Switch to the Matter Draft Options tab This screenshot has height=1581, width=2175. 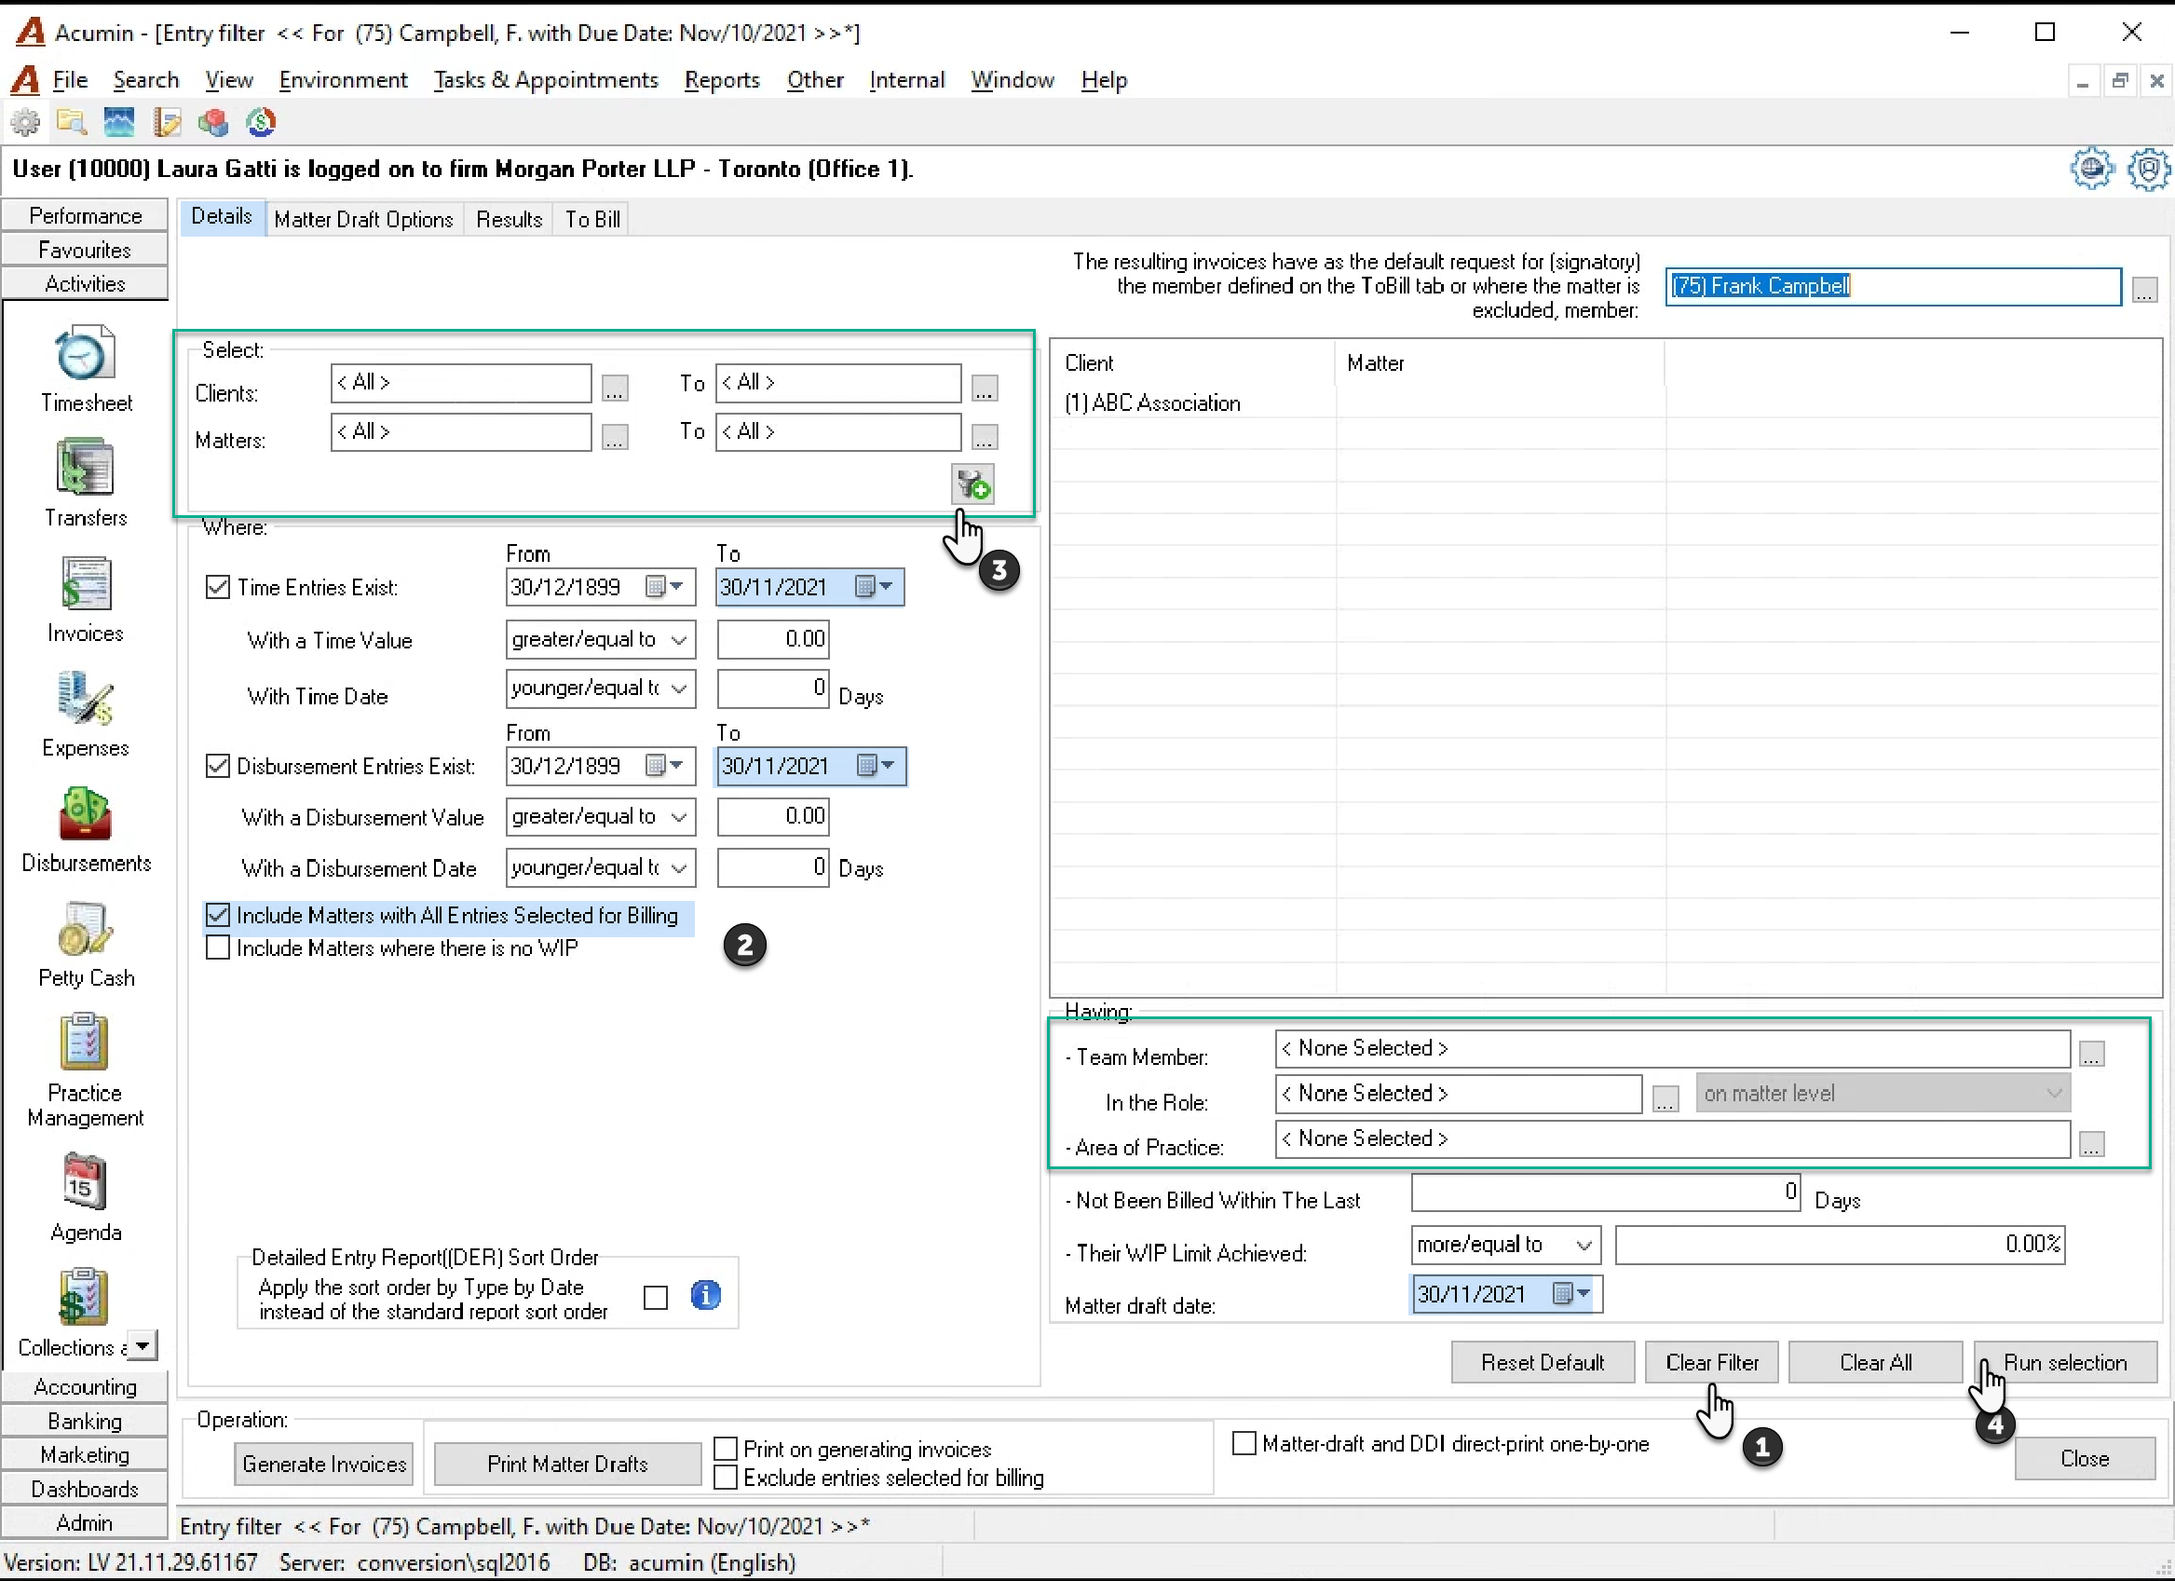coord(363,219)
